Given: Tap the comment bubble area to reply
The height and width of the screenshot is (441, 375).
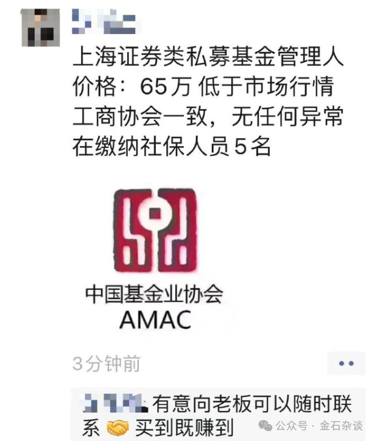Looking at the screenshot, I should pos(217,414).
